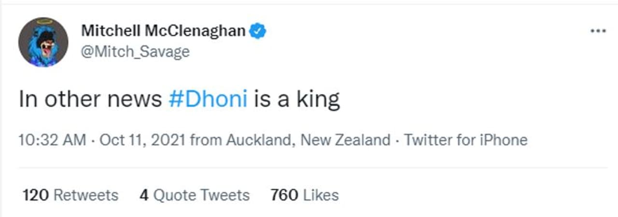Click the words "In other news"
618x217 pixels.
pyautogui.click(x=90, y=99)
